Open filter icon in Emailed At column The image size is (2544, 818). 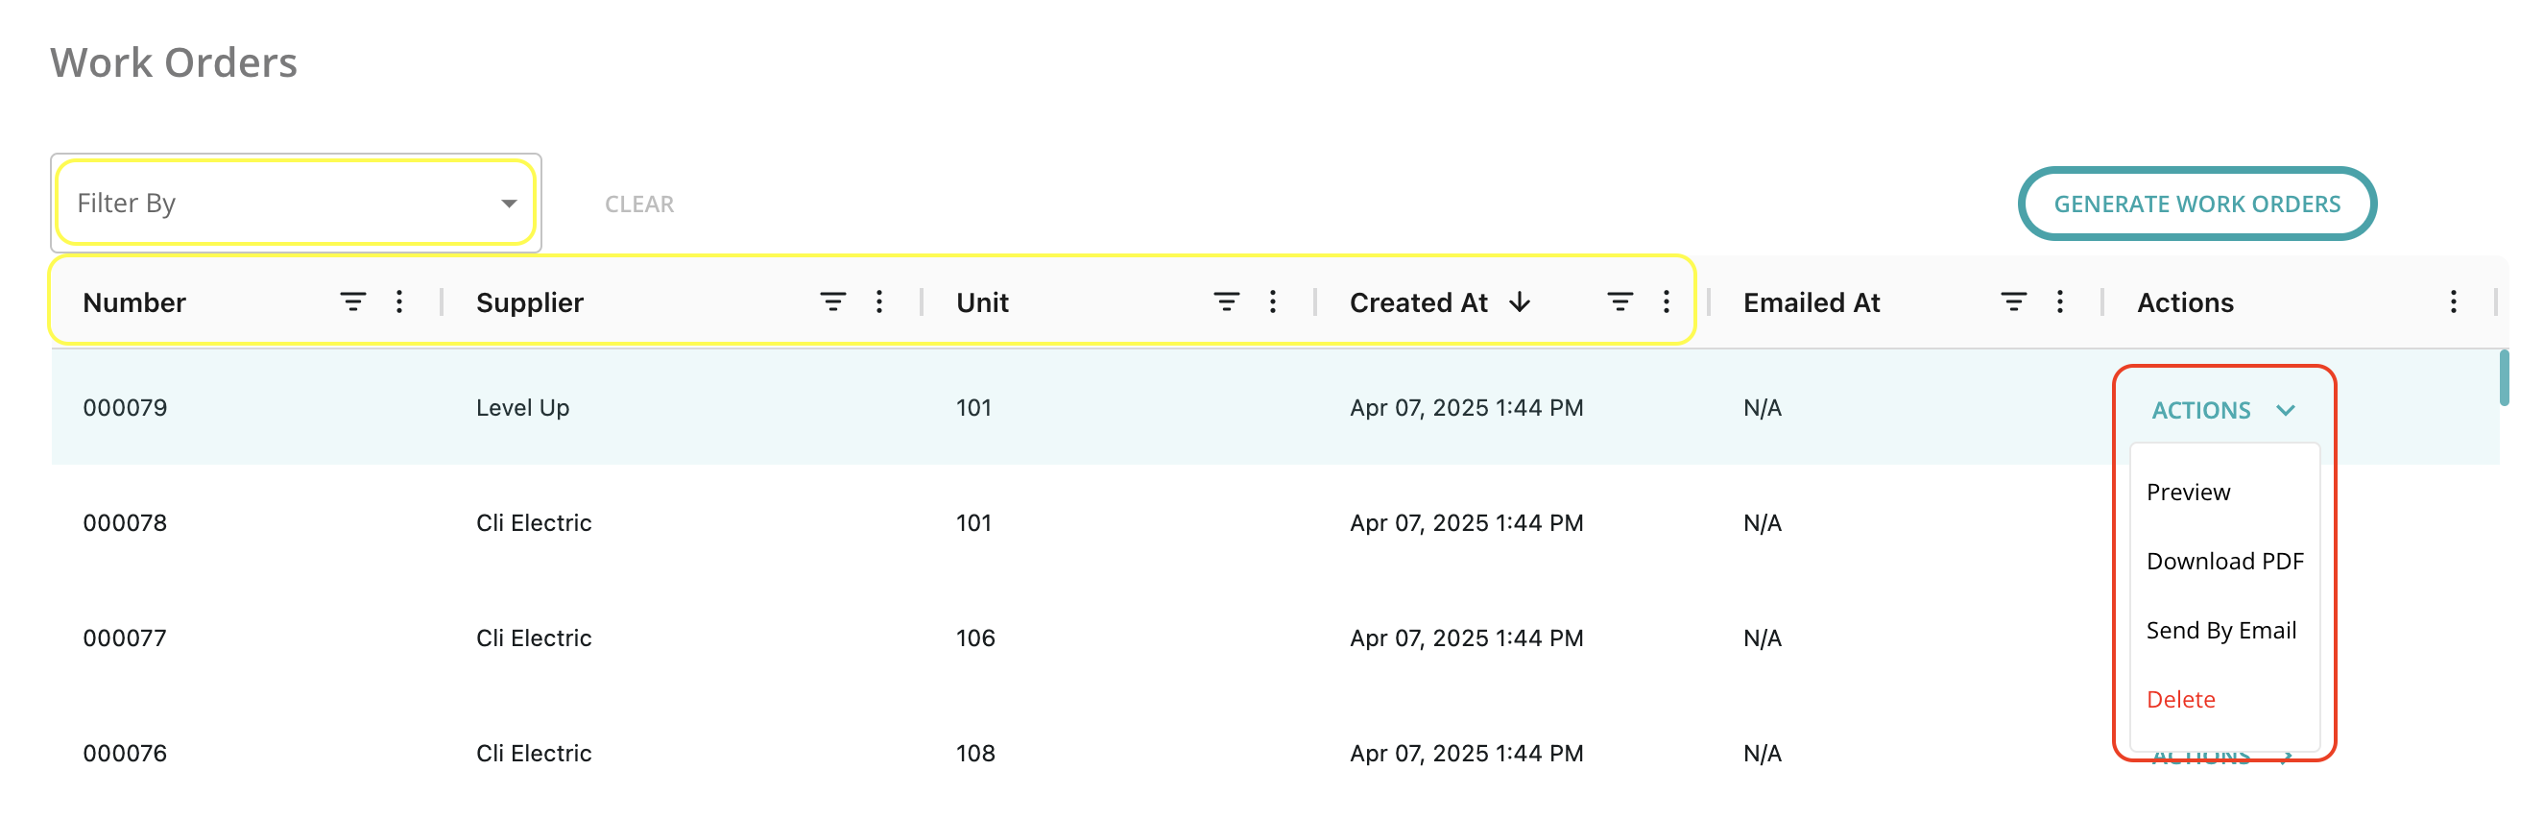click(x=2014, y=302)
